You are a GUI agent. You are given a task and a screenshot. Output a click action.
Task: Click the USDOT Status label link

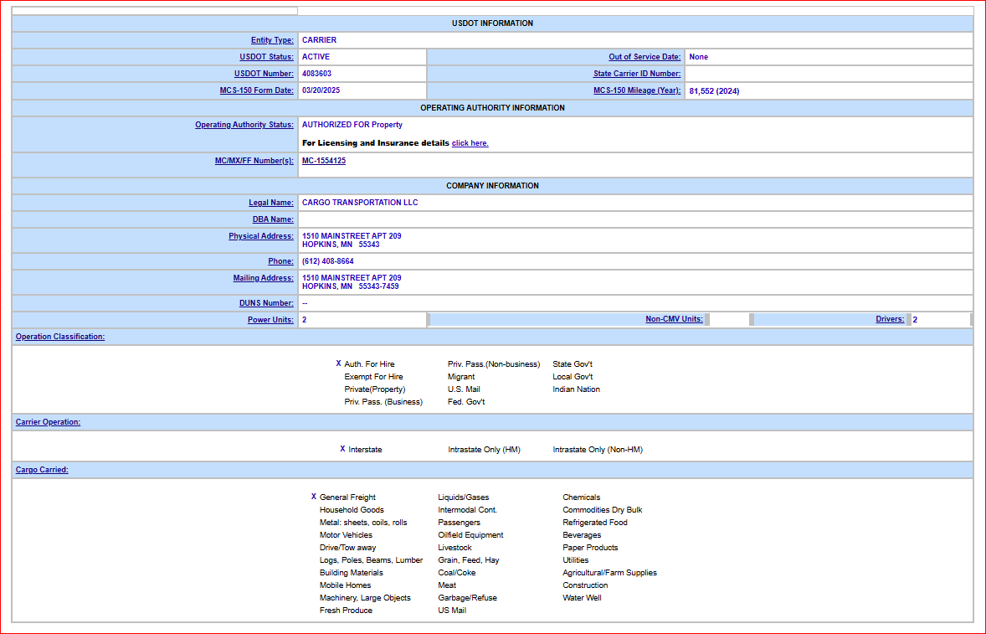[267, 57]
